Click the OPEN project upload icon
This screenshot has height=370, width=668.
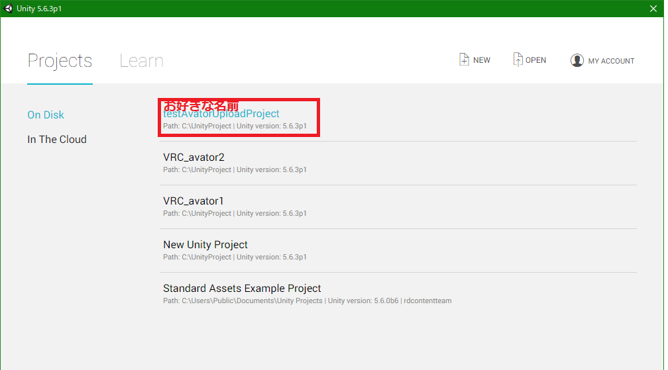click(518, 60)
